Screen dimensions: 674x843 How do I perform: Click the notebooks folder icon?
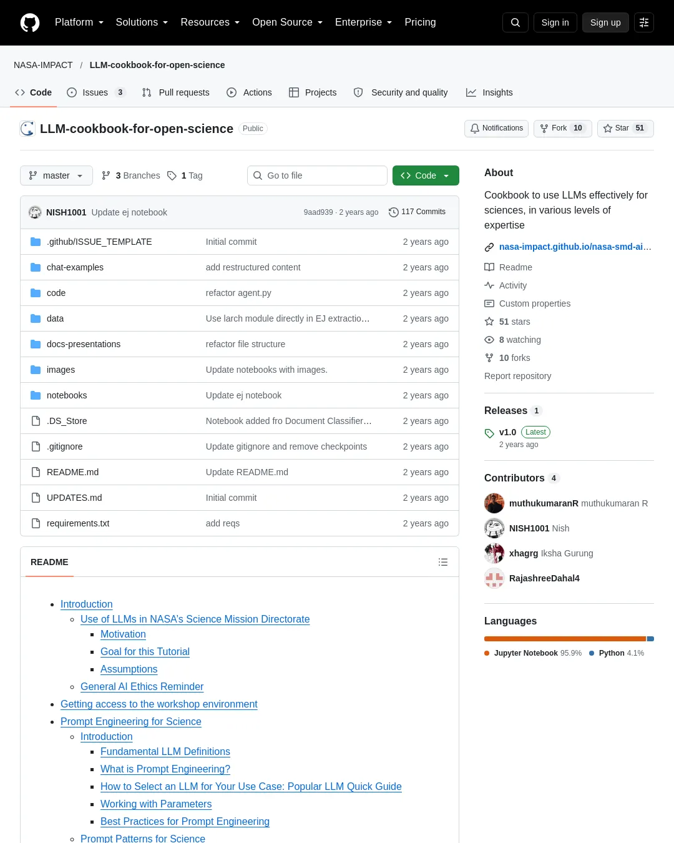click(x=36, y=395)
